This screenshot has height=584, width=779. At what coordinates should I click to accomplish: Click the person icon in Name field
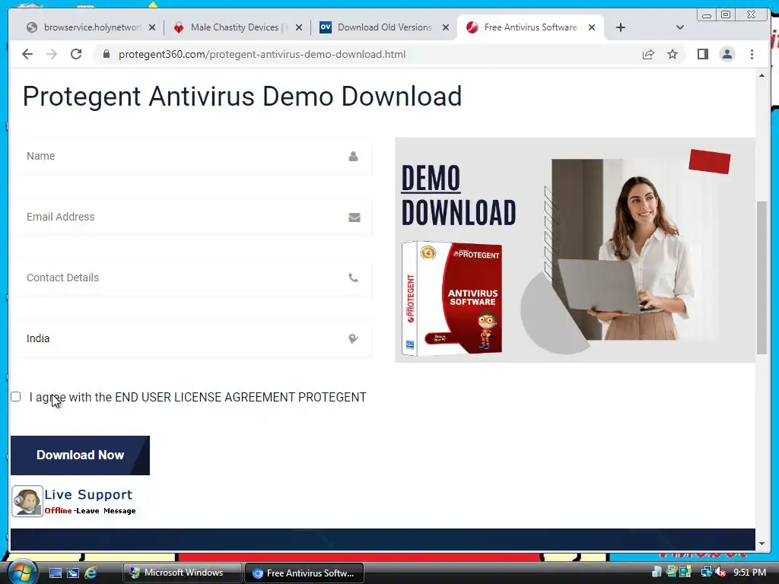coord(353,157)
